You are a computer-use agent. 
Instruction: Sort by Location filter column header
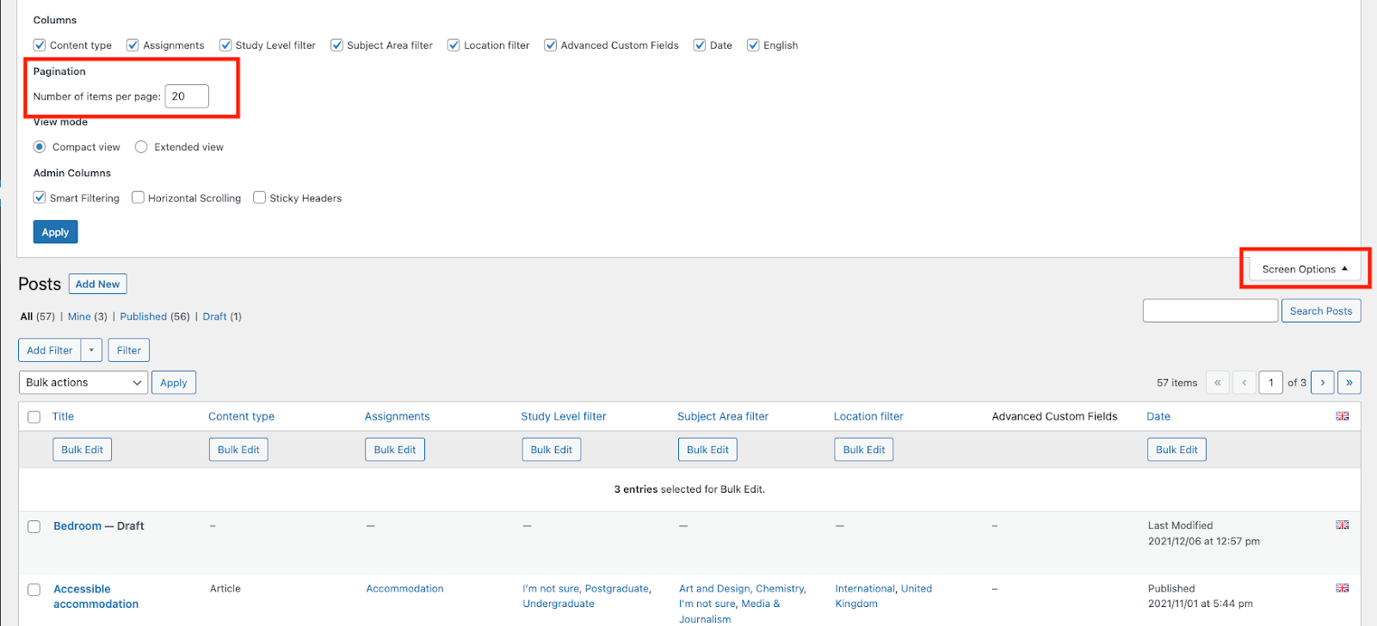(x=868, y=416)
